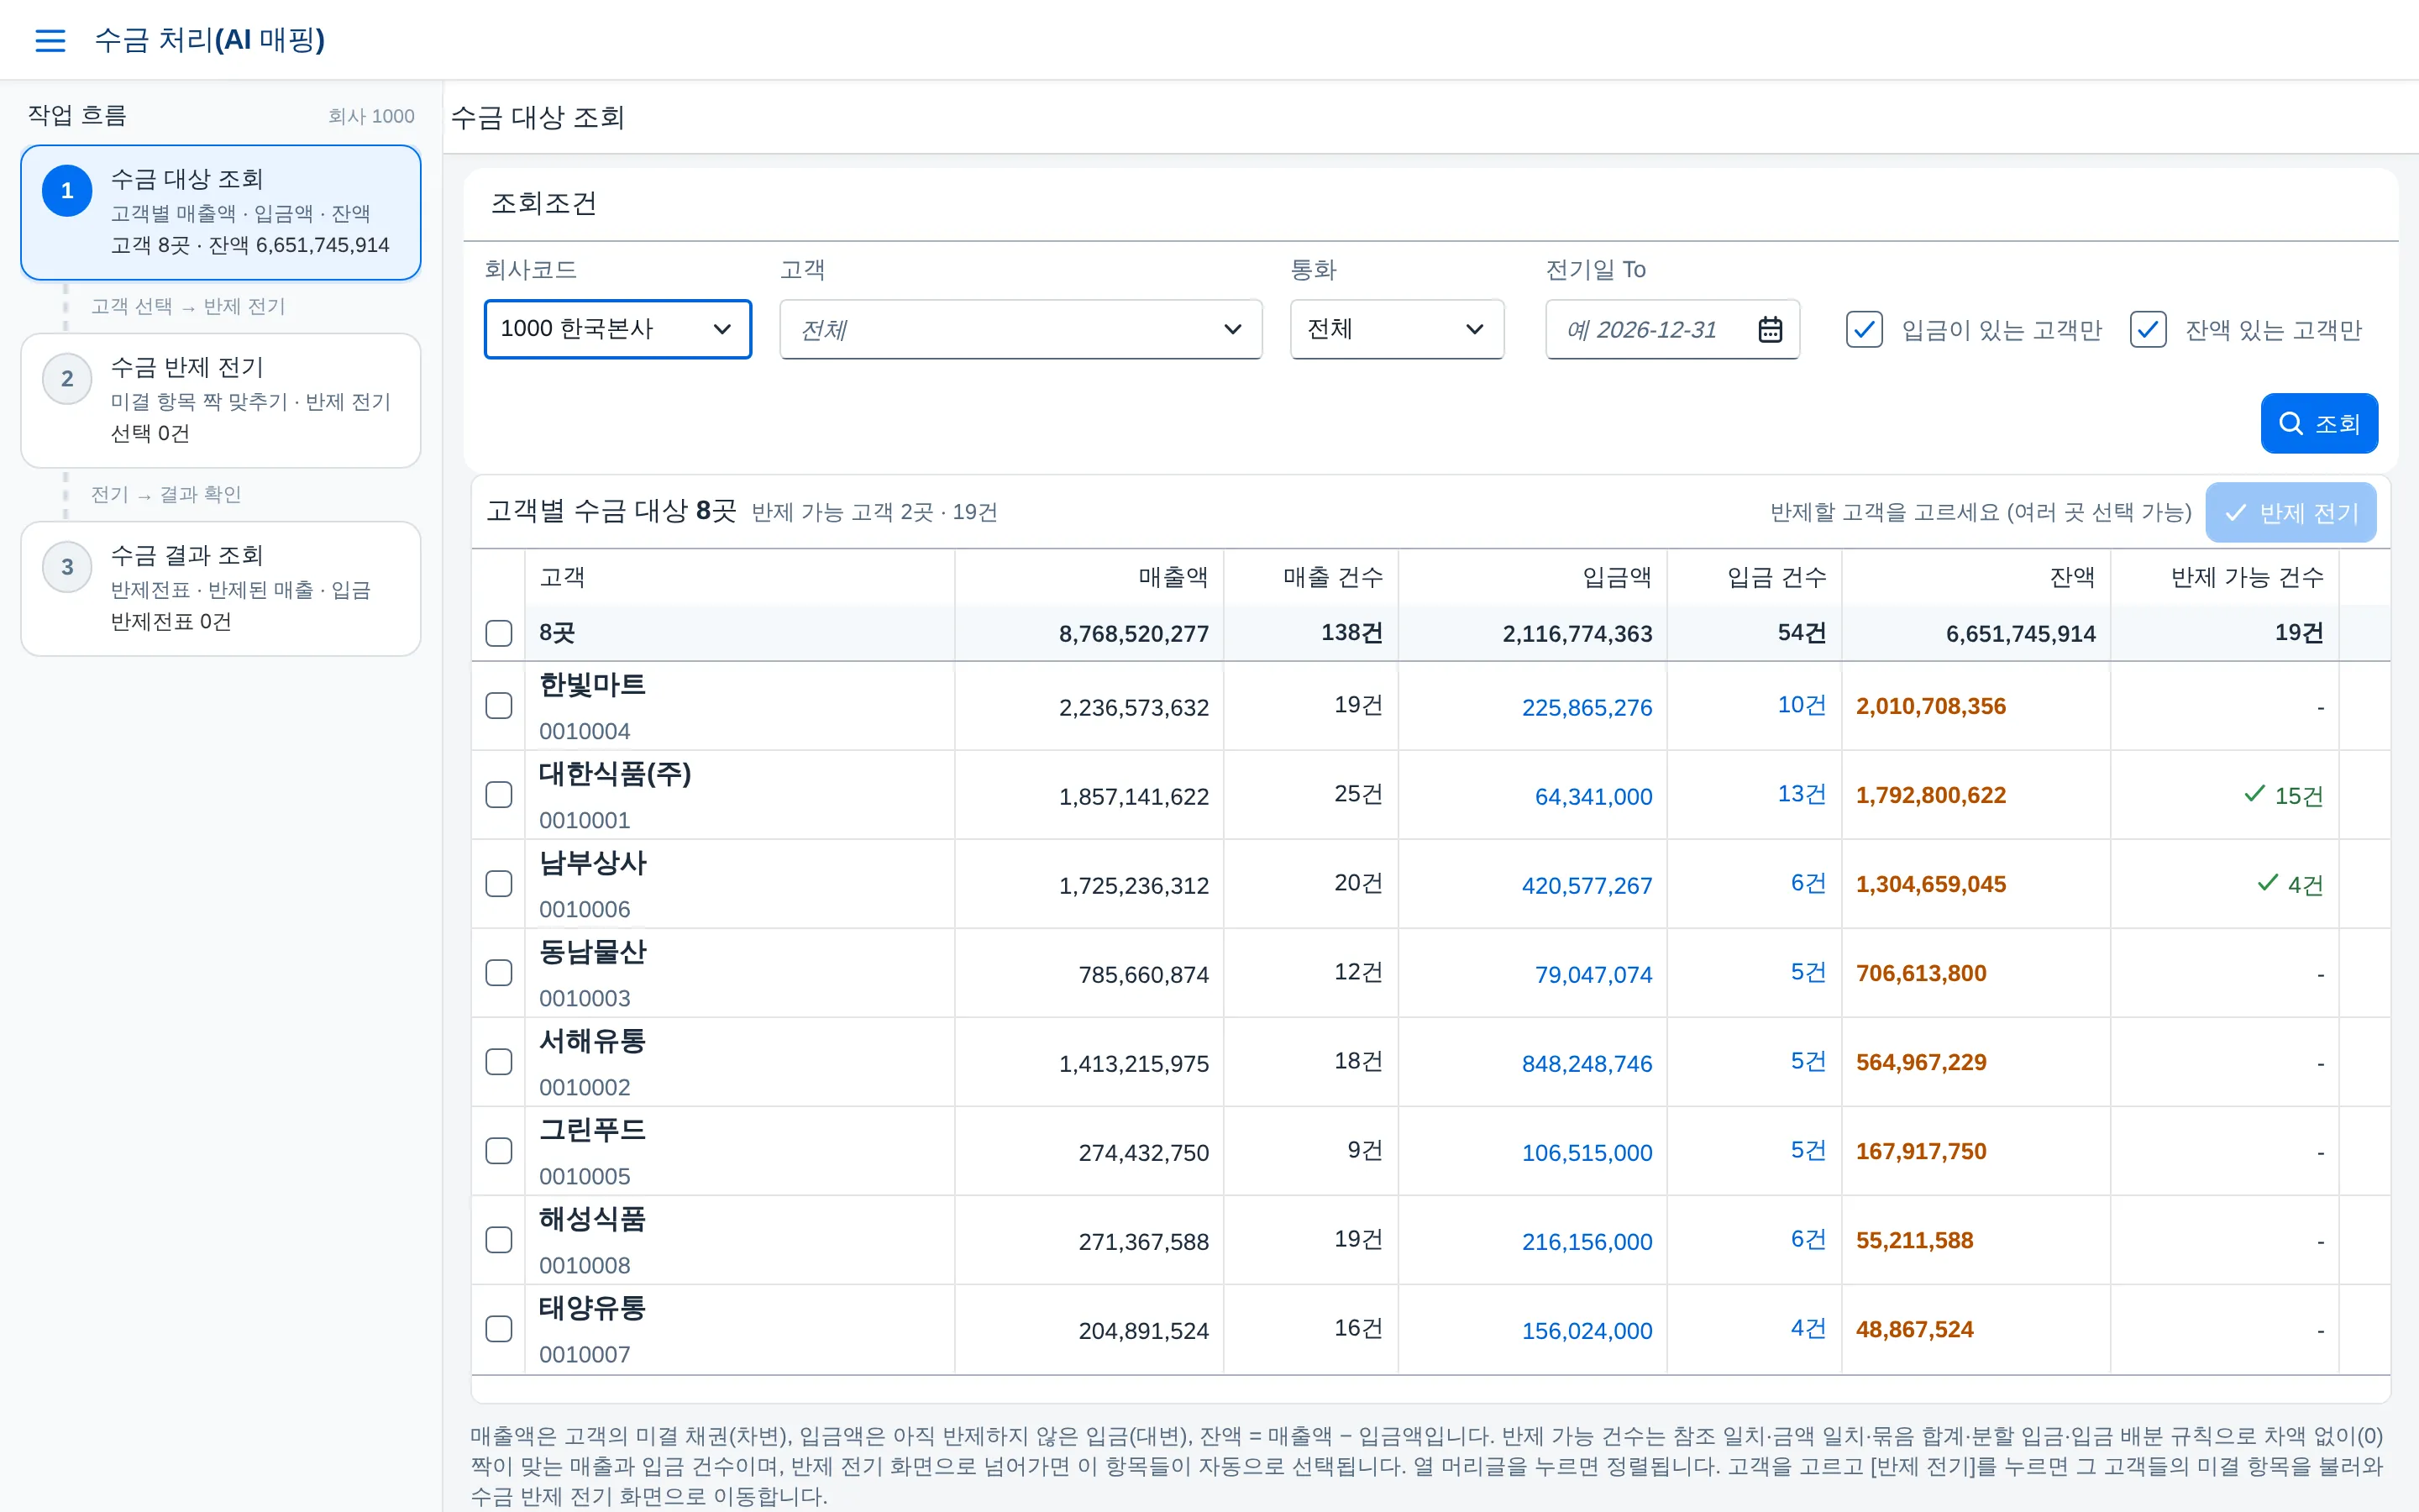Open the 고객 dropdown showing 전체
Image resolution: width=2419 pixels, height=1512 pixels.
(x=1021, y=329)
